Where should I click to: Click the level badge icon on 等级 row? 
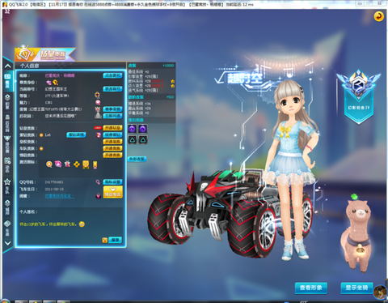(98, 95)
